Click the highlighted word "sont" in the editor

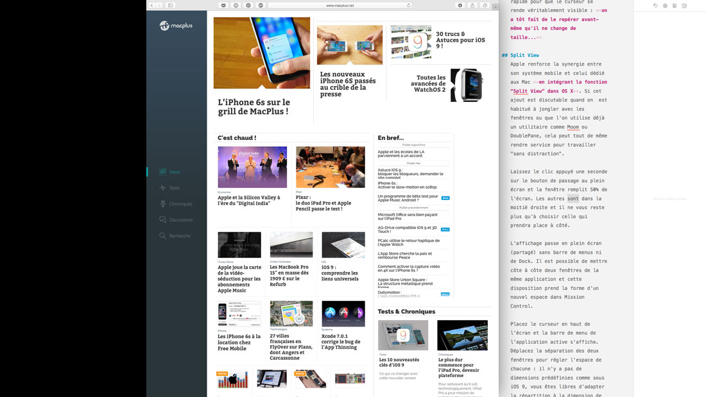pos(573,199)
